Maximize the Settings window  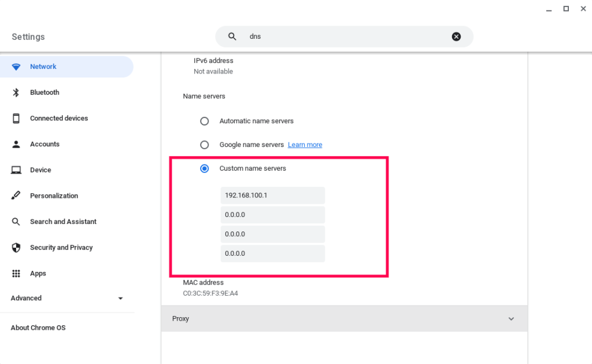point(566,9)
